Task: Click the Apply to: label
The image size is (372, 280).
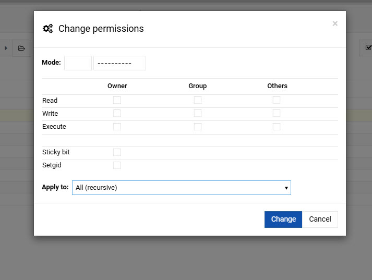Action: [55, 187]
